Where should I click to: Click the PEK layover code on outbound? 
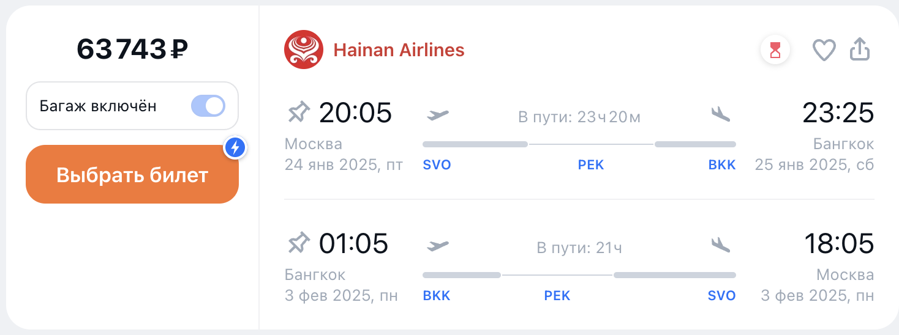(x=591, y=165)
